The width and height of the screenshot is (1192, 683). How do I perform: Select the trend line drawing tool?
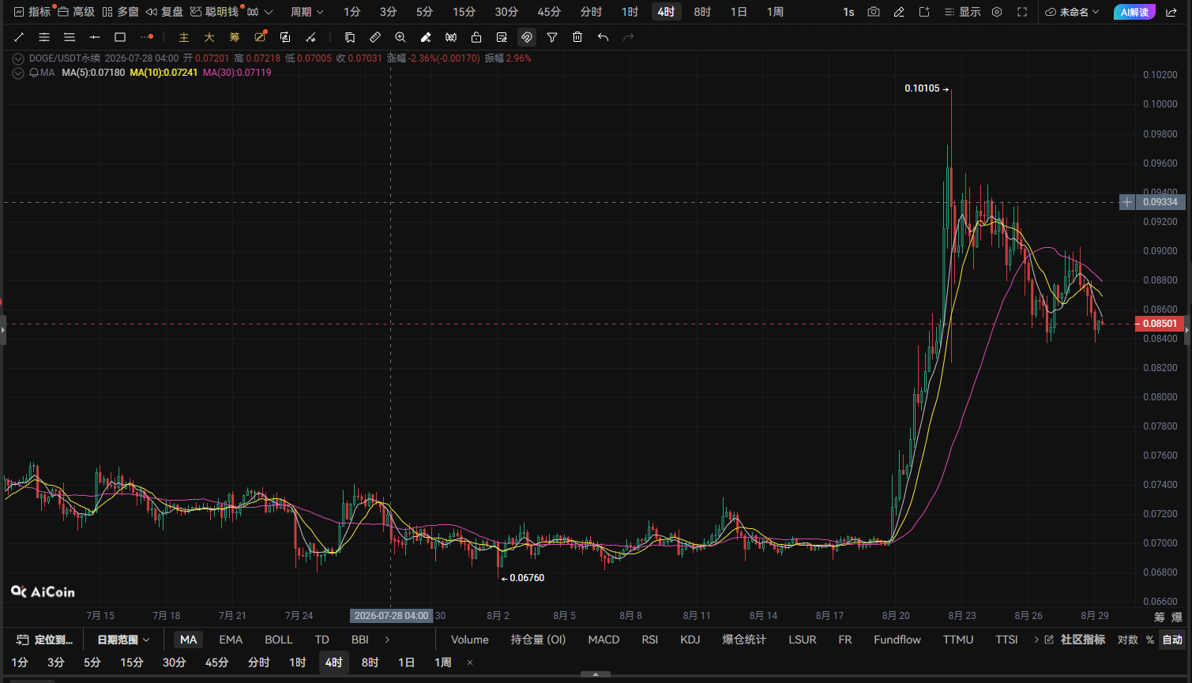point(19,37)
